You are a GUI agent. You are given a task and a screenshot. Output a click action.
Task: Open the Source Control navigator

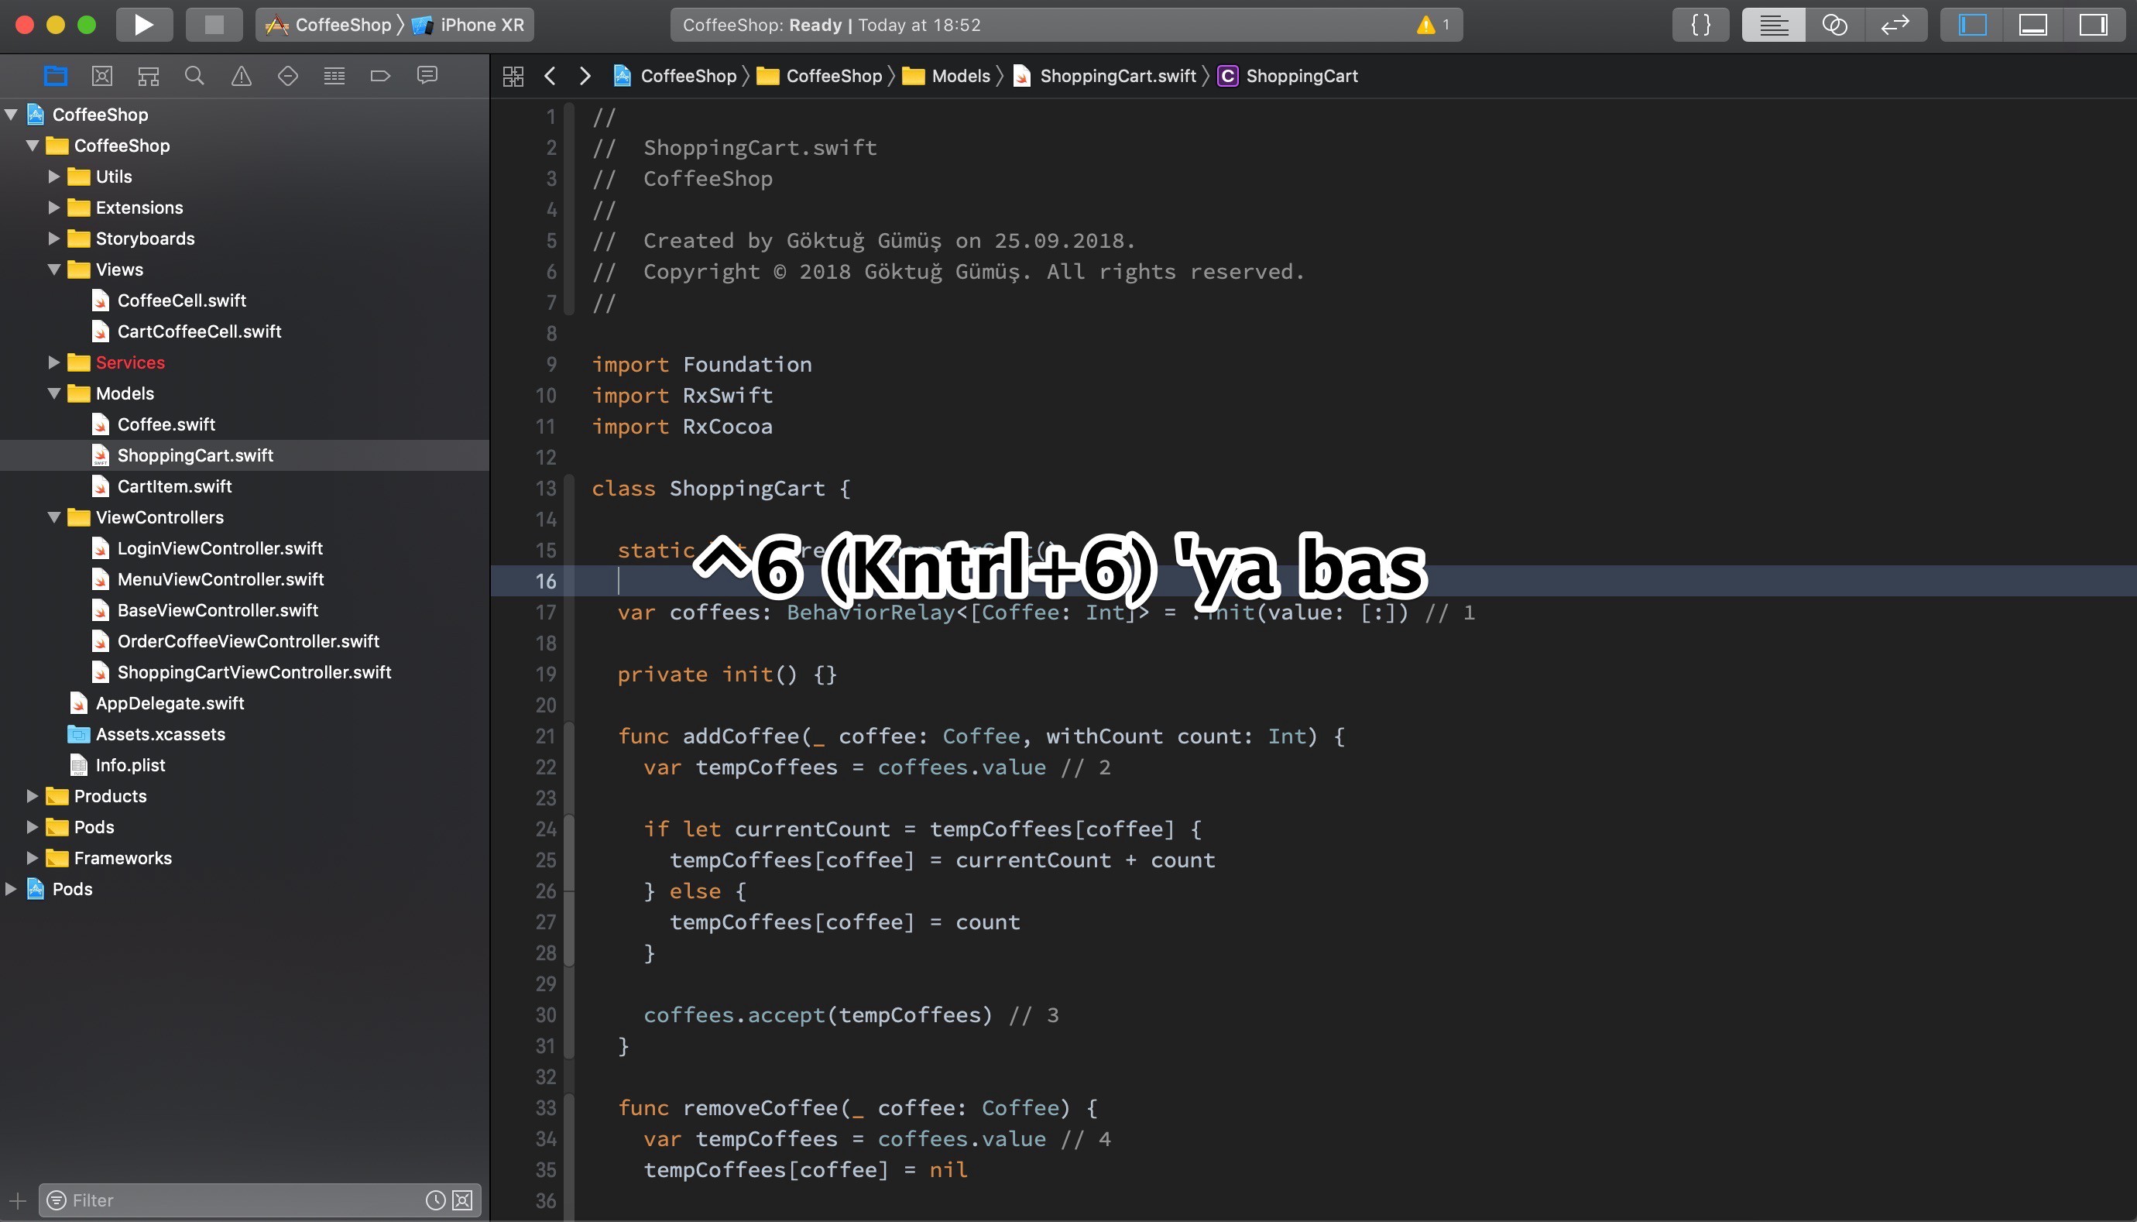(102, 76)
